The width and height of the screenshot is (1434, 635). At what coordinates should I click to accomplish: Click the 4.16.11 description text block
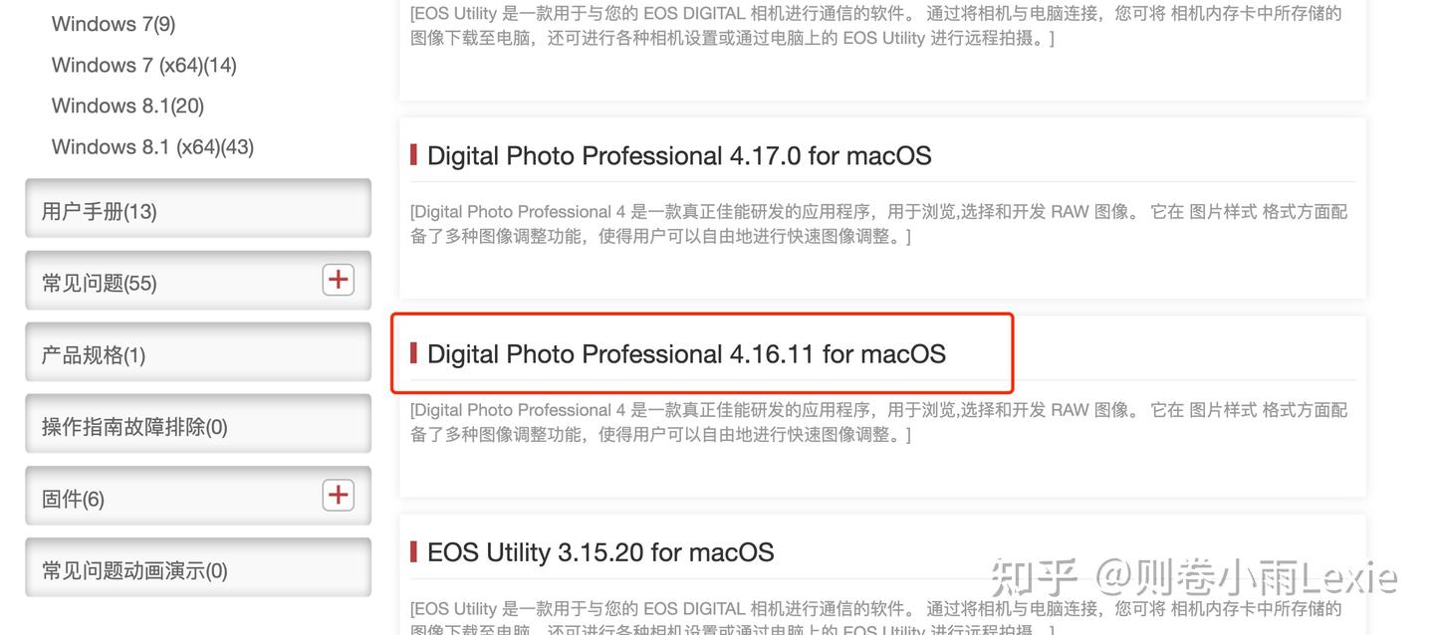click(x=878, y=422)
